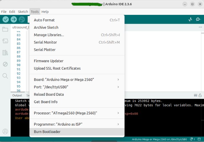Screen dimensions: 204x142
Task: Open the Debug sidebar icon
Action: [5, 64]
